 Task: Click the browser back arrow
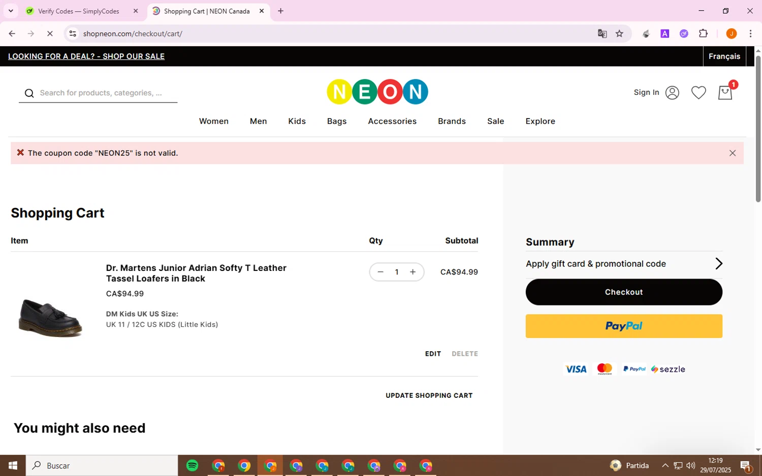tap(12, 33)
